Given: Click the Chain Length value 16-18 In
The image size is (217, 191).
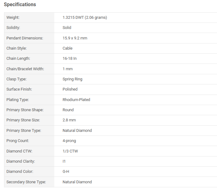Looking at the screenshot, I should 70,59.
